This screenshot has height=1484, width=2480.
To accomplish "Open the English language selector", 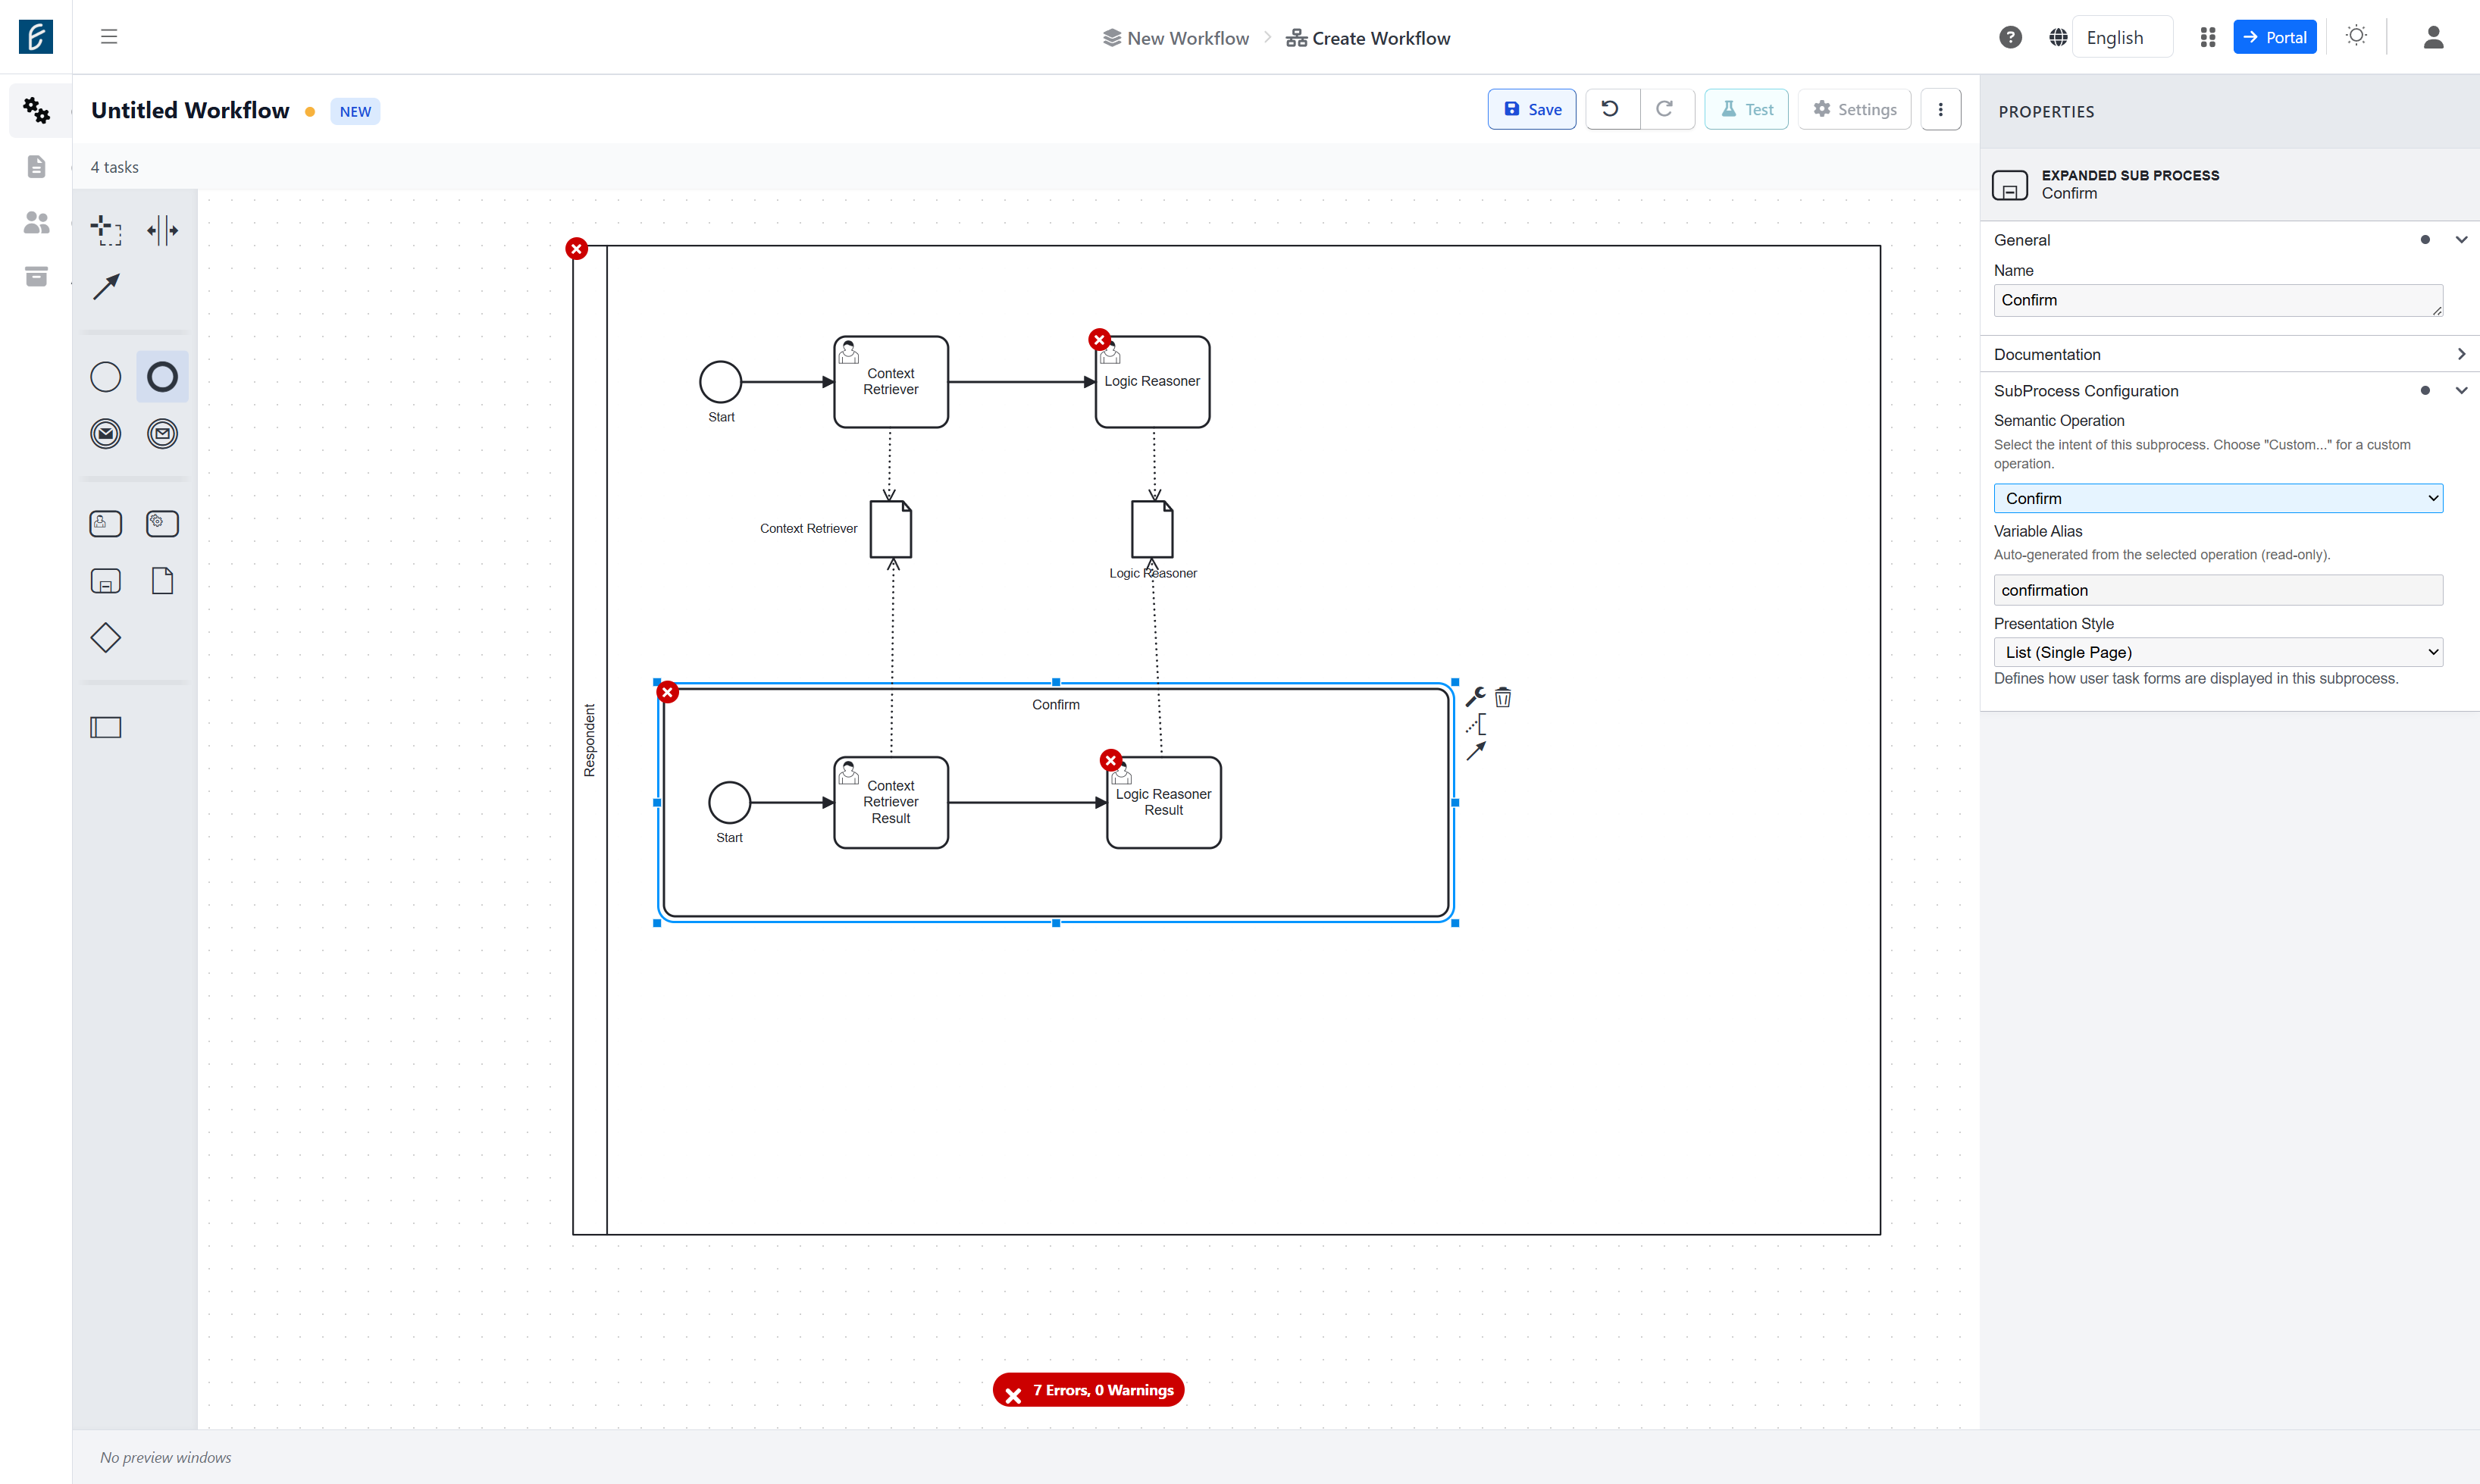I will click(2121, 38).
